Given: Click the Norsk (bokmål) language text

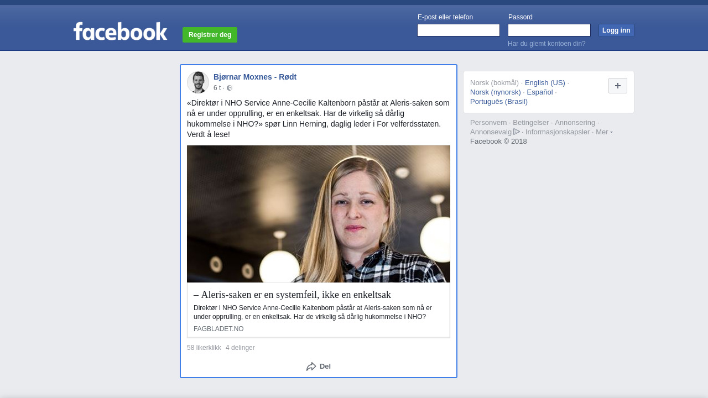Looking at the screenshot, I should pyautogui.click(x=494, y=83).
